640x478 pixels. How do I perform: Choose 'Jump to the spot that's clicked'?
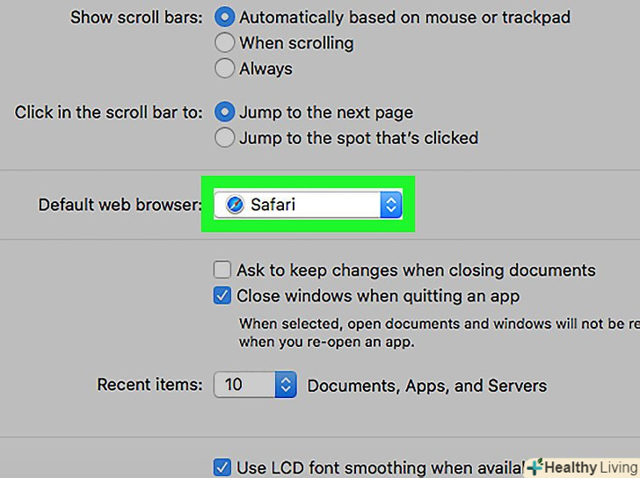tap(225, 137)
